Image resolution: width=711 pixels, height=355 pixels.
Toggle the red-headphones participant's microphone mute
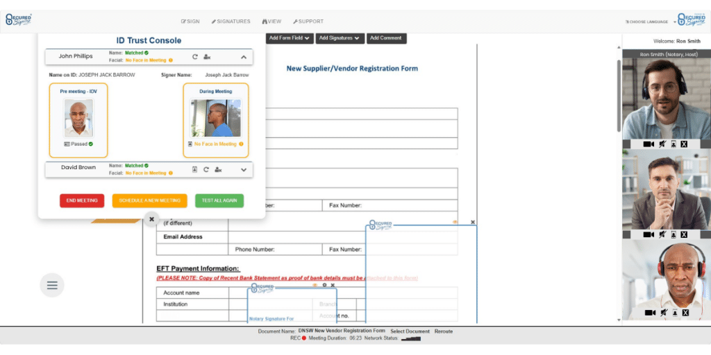click(664, 313)
